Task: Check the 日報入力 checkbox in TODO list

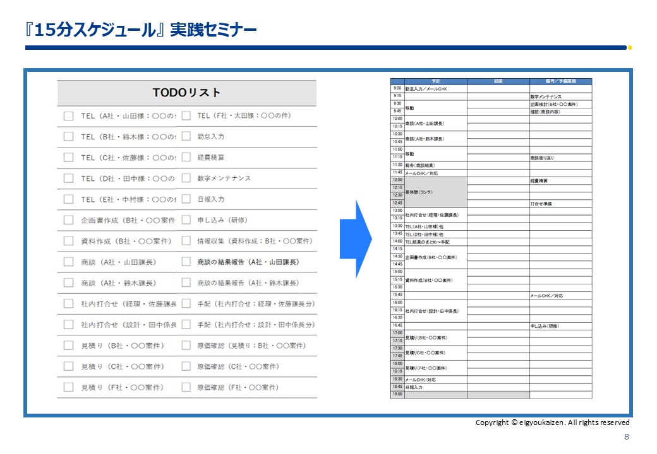Action: (x=186, y=199)
